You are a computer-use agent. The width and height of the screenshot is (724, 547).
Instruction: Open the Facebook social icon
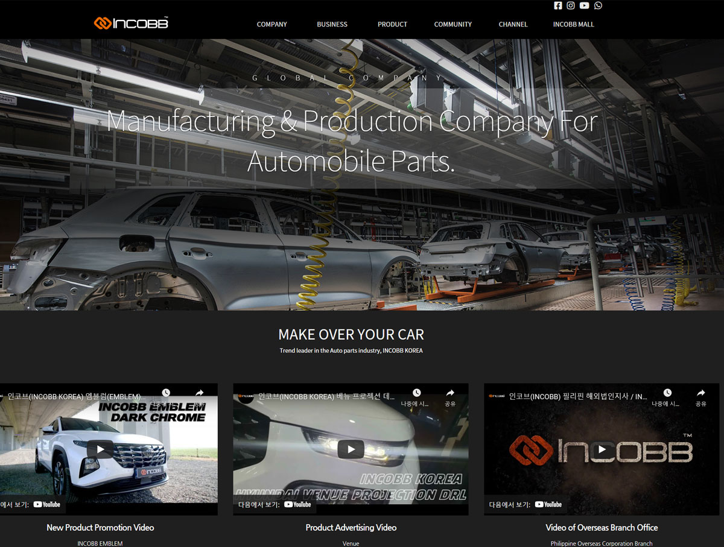pos(558,5)
